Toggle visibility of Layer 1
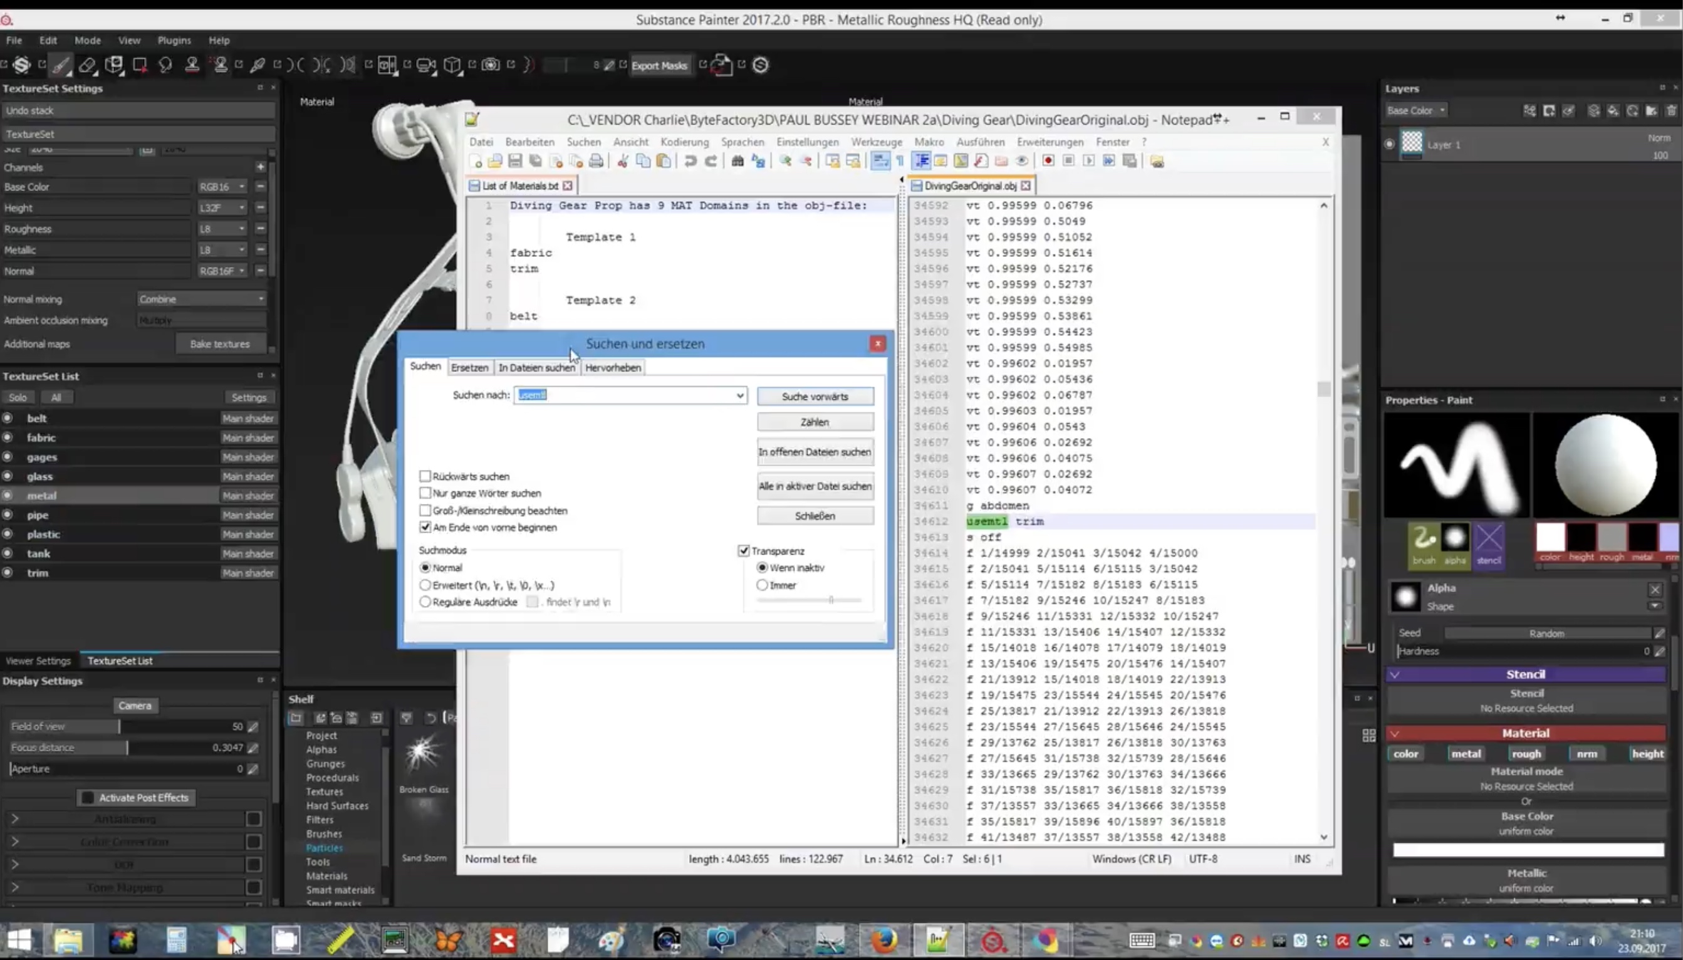 pyautogui.click(x=1390, y=143)
